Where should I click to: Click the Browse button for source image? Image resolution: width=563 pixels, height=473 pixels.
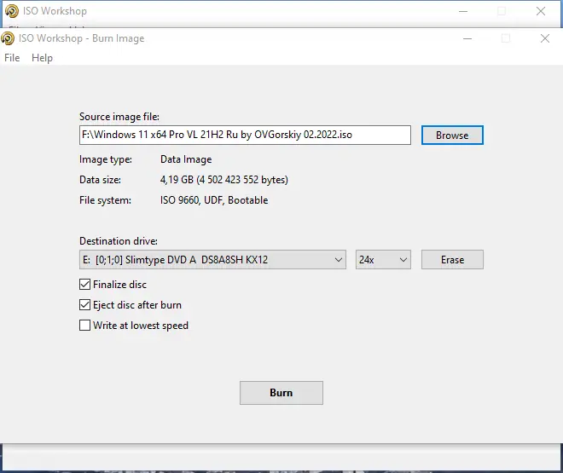coord(452,136)
